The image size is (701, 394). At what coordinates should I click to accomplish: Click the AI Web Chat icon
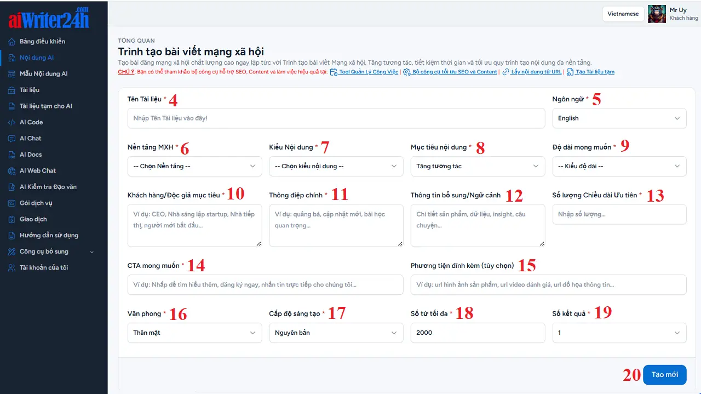12,171
